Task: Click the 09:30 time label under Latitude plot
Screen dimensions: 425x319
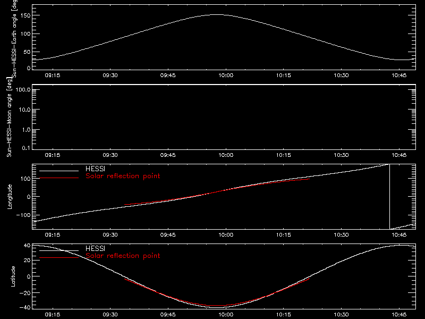Action: click(x=110, y=315)
